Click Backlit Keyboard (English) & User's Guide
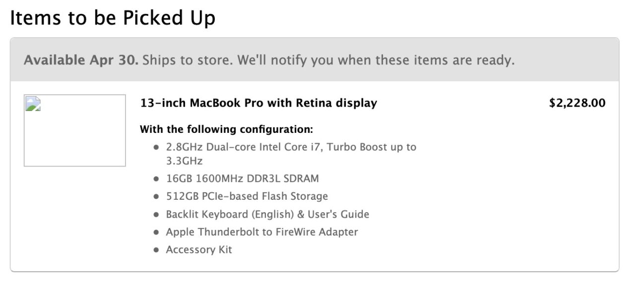The image size is (635, 288). (268, 214)
